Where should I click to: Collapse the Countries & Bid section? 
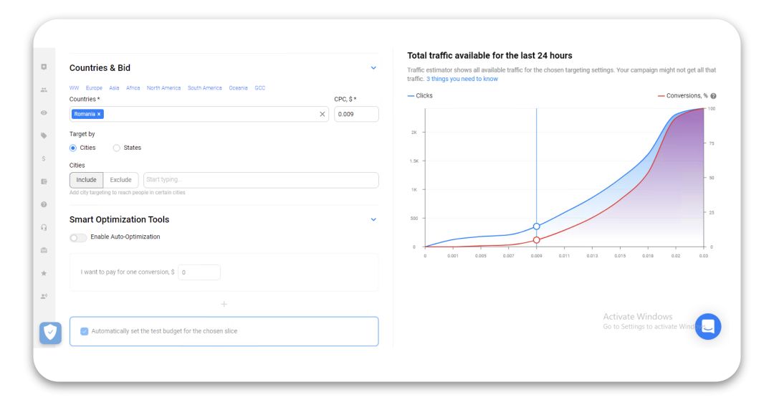tap(373, 68)
